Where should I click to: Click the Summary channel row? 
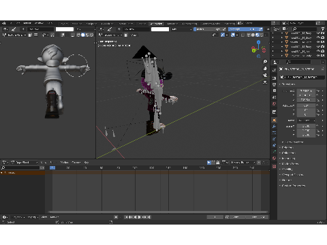coord(22,173)
